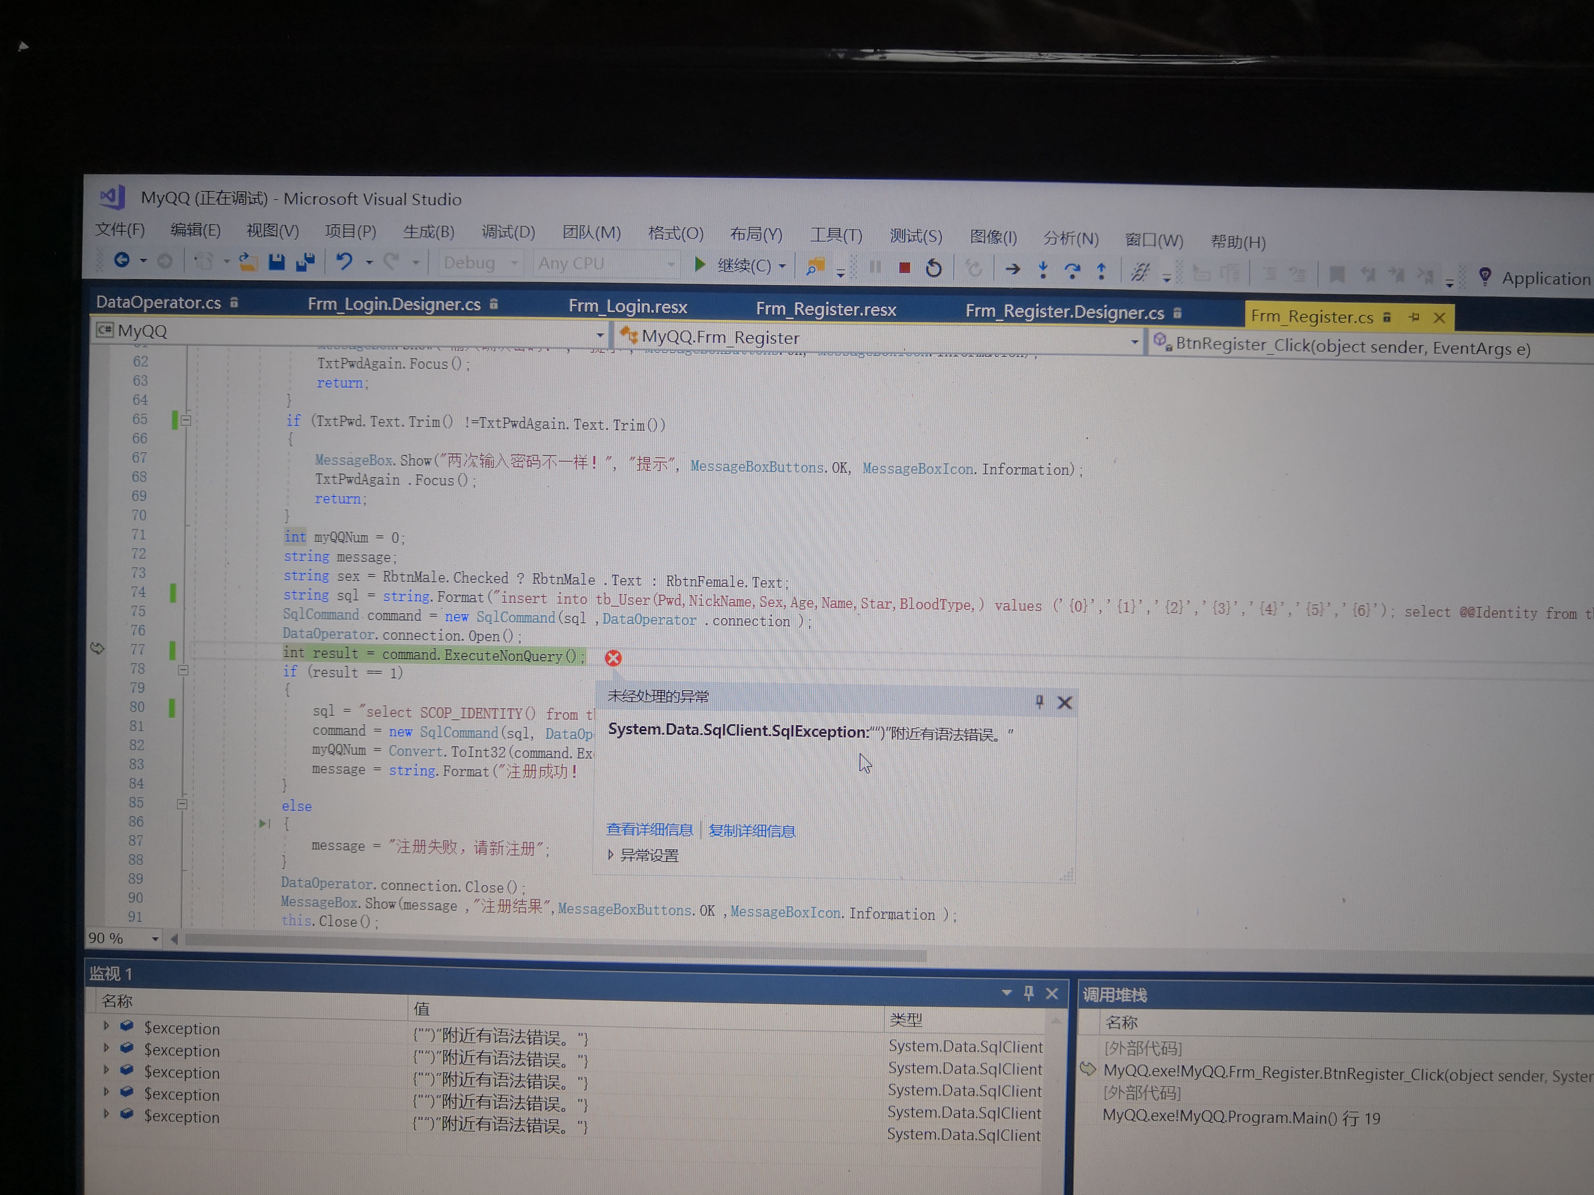The width and height of the screenshot is (1594, 1195).
Task: Close the Watch 1 panel
Action: [x=1051, y=994]
